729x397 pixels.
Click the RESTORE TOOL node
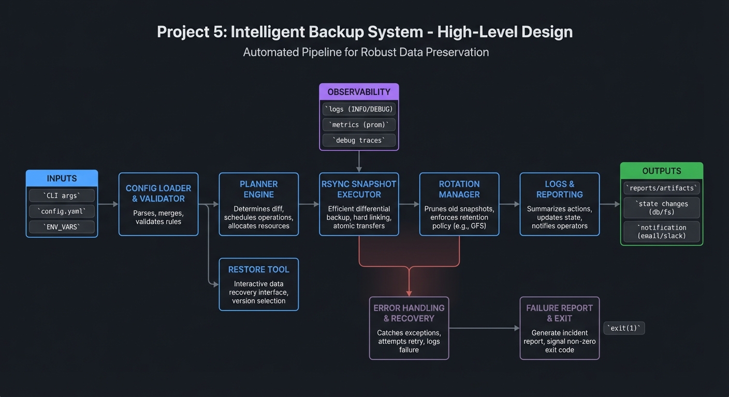coord(258,284)
